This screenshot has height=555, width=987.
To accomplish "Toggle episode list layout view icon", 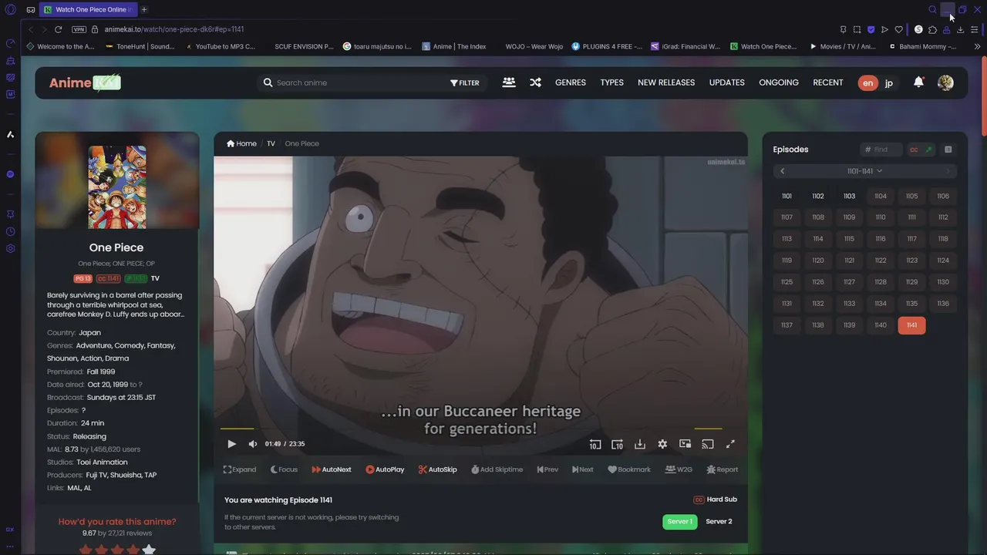I will [948, 150].
